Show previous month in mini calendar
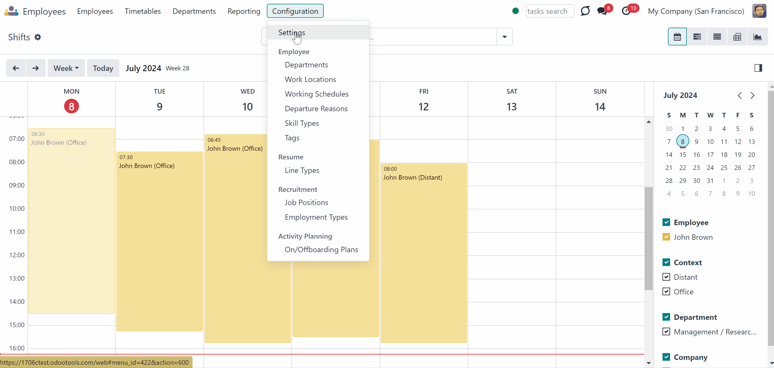 739,96
